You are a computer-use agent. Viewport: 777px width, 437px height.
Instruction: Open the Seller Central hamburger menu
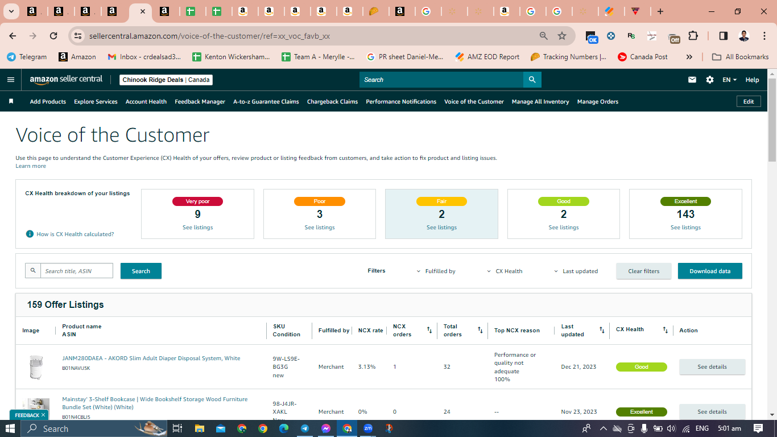[11, 80]
